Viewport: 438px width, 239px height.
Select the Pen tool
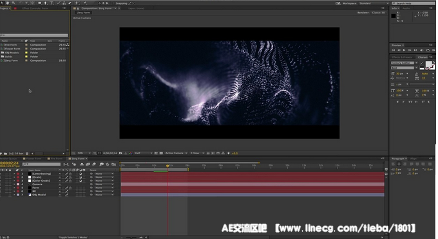pos(46,3)
